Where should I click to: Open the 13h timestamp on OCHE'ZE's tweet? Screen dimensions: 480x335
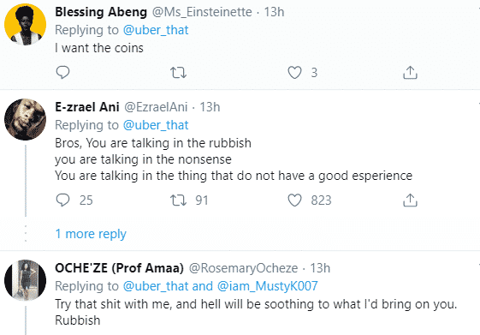point(320,268)
